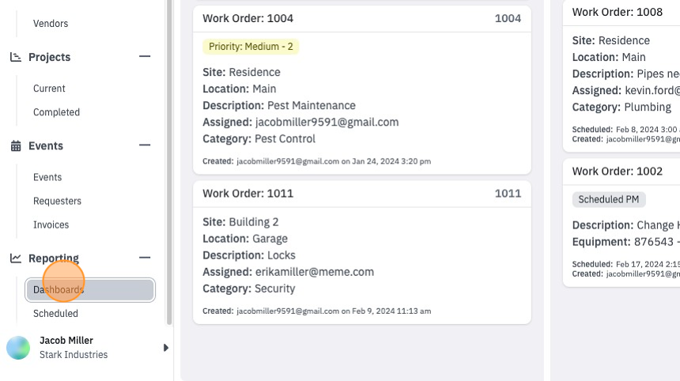Image resolution: width=680 pixels, height=381 pixels.
Task: Click the Projects chart icon
Action: 16,57
